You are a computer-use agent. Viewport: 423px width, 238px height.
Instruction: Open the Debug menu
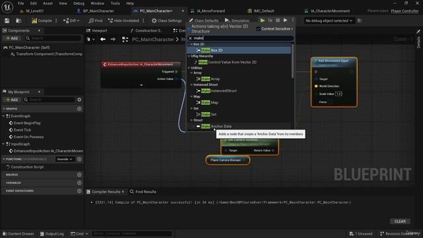[79, 3]
